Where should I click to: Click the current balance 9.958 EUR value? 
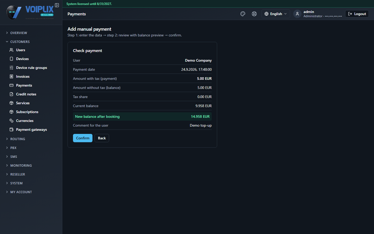(204, 106)
